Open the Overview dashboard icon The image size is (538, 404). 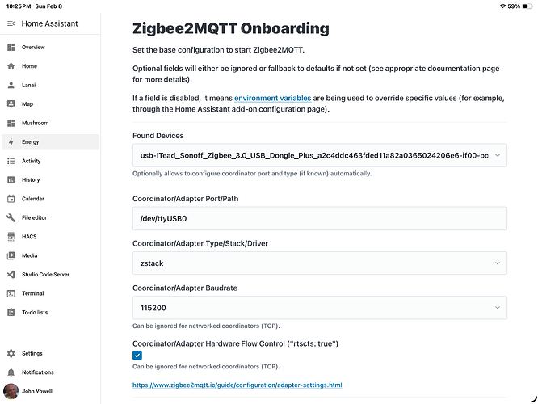(x=11, y=47)
